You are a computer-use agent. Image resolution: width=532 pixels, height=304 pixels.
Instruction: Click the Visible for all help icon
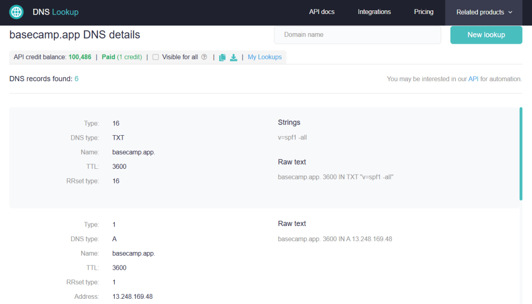pyautogui.click(x=204, y=57)
